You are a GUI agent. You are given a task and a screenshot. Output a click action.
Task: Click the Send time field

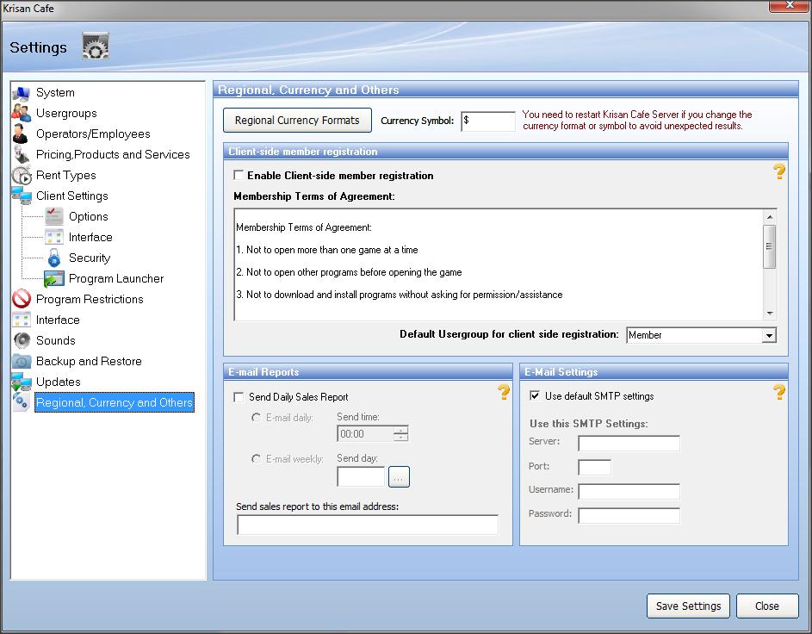(366, 433)
